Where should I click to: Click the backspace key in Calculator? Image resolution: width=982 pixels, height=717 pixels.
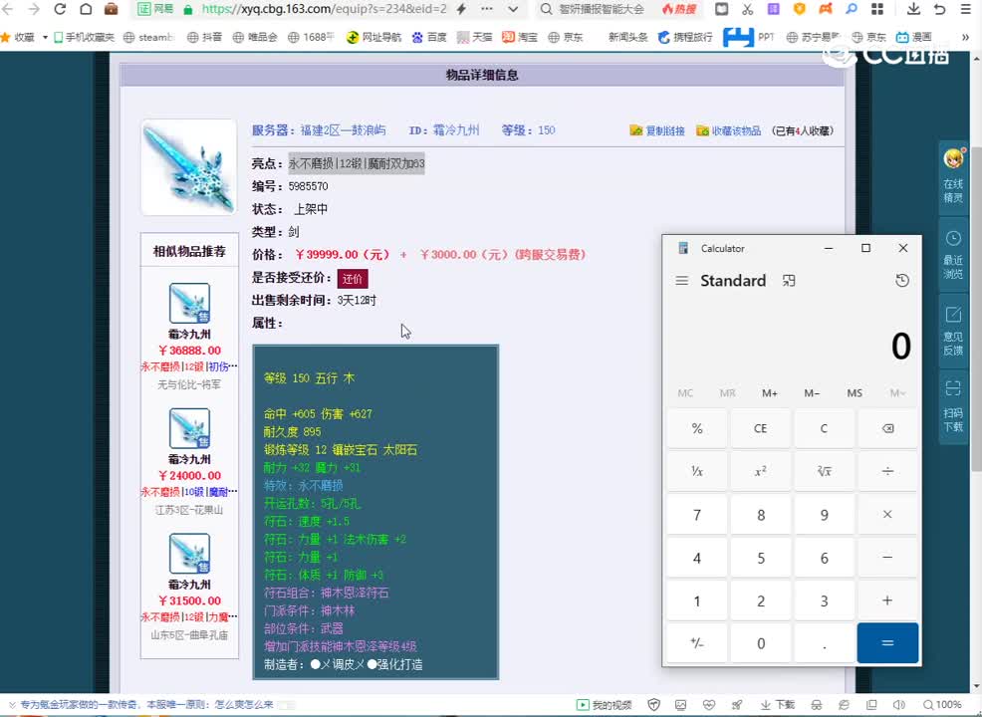(887, 429)
